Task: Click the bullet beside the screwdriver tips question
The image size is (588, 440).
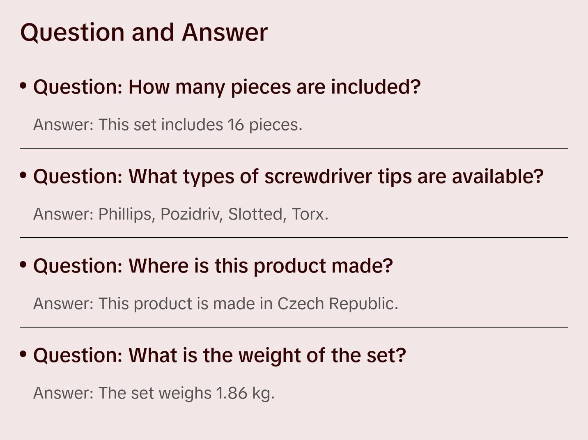Action: click(x=23, y=175)
